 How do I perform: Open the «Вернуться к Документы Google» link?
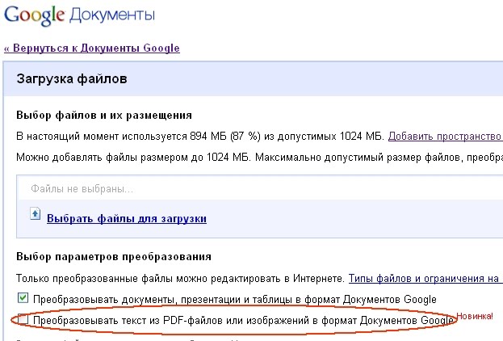coord(92,48)
